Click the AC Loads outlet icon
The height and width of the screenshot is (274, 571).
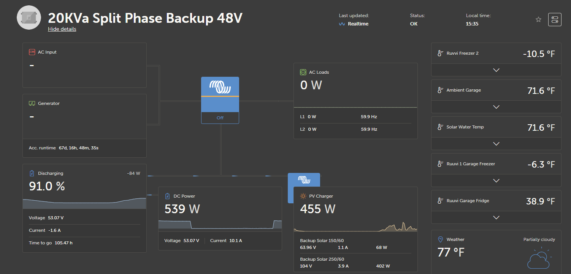tap(303, 72)
